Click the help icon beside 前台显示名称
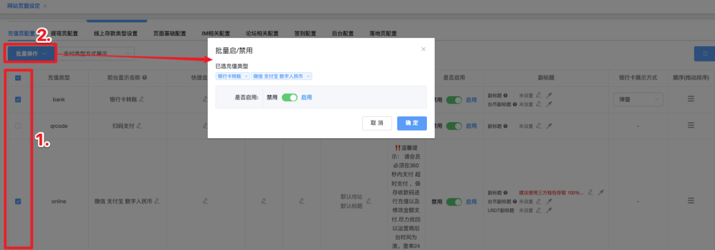Image resolution: width=715 pixels, height=250 pixels. 145,78
